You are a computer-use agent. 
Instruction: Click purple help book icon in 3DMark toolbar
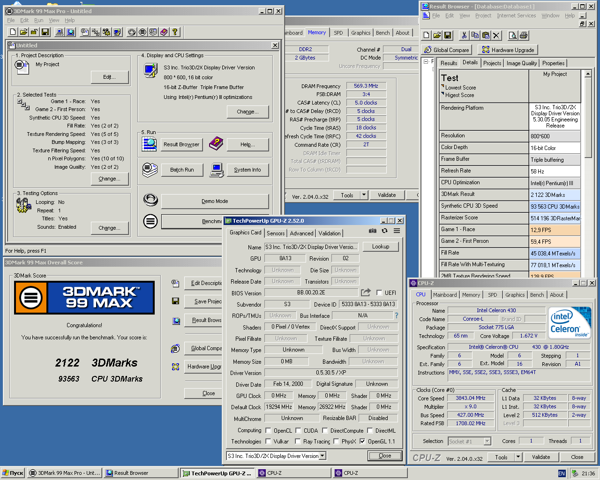[x=164, y=32]
